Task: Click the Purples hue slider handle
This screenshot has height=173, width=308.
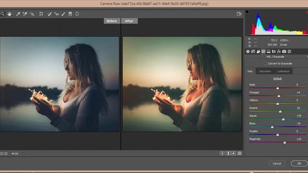Action: 278,135
